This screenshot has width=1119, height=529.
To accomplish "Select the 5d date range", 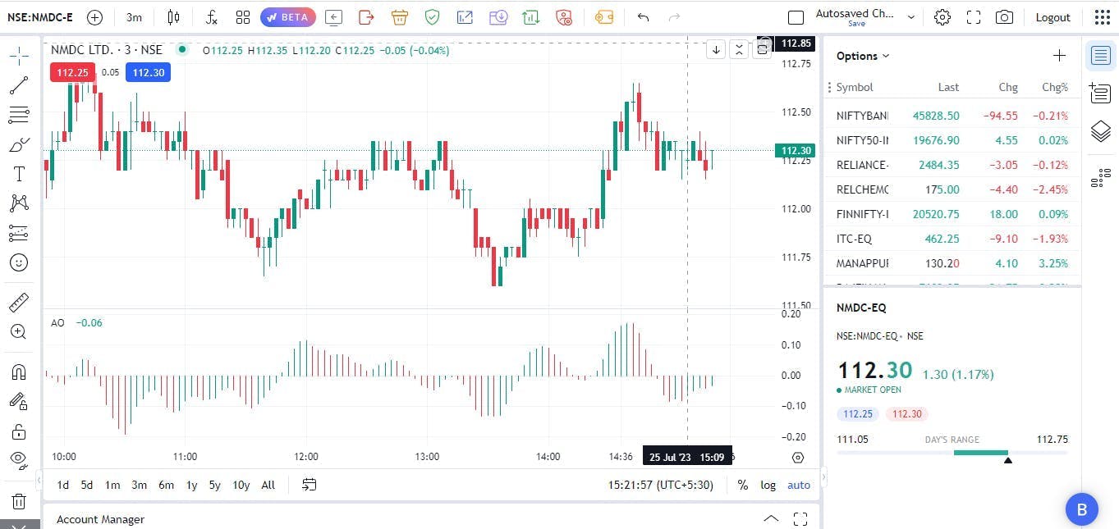I will (x=87, y=485).
